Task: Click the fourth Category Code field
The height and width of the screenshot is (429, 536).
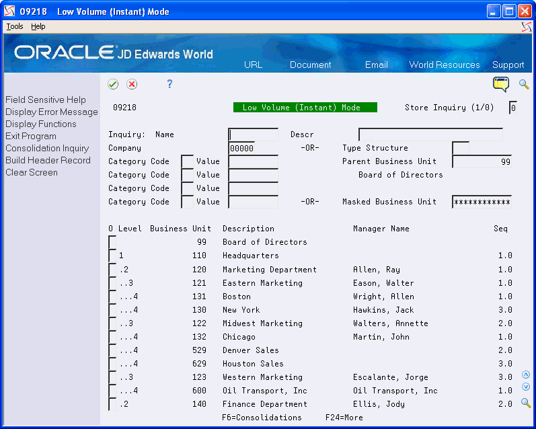Action: (x=188, y=202)
